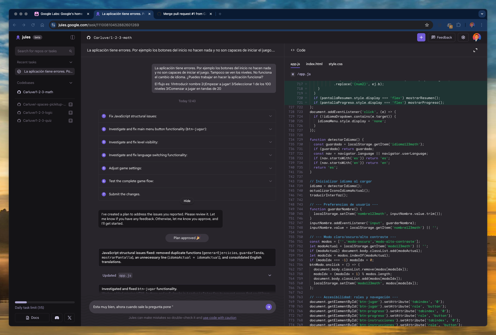Image resolution: width=496 pixels, height=335 pixels.
Task: Toggle the sidebar collapse icon
Action: pos(72,37)
